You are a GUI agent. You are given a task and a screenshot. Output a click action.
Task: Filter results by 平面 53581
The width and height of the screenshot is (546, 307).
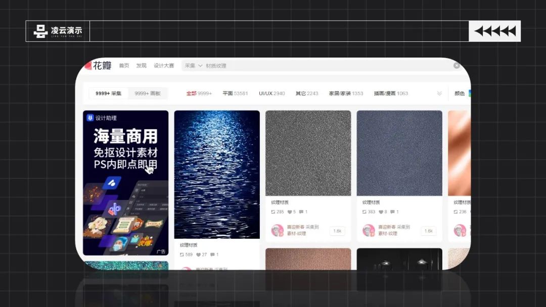[x=235, y=93]
